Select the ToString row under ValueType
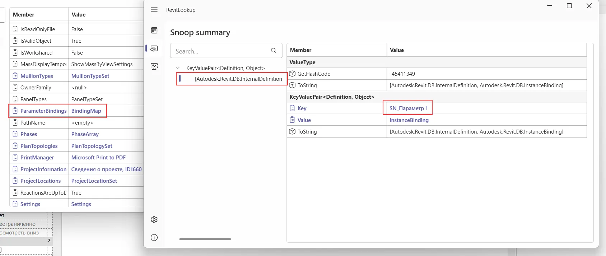 [x=437, y=85]
